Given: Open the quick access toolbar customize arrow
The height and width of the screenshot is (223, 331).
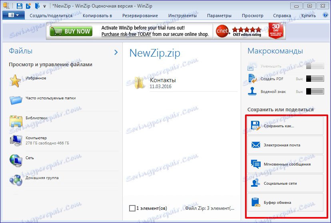Looking at the screenshot, I should click(44, 6).
